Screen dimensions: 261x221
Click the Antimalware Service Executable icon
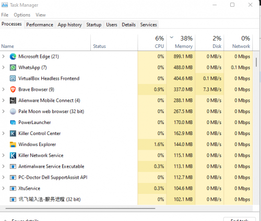click(x=13, y=166)
